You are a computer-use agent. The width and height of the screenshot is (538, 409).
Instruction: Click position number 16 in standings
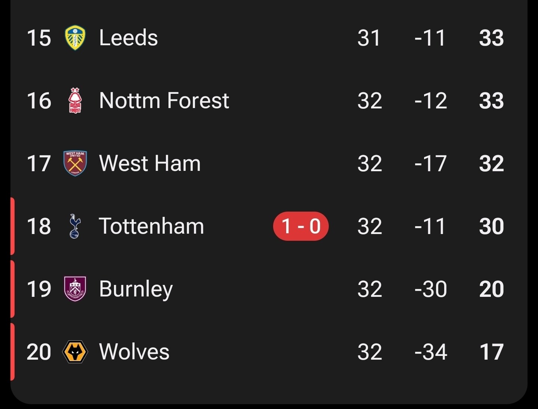coord(39,101)
